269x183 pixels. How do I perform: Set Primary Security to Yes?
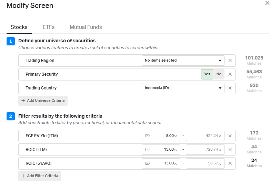[x=207, y=74]
